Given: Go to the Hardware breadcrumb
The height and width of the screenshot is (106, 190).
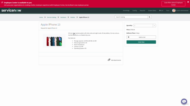Looking at the screenshot, I should (x=63, y=17).
